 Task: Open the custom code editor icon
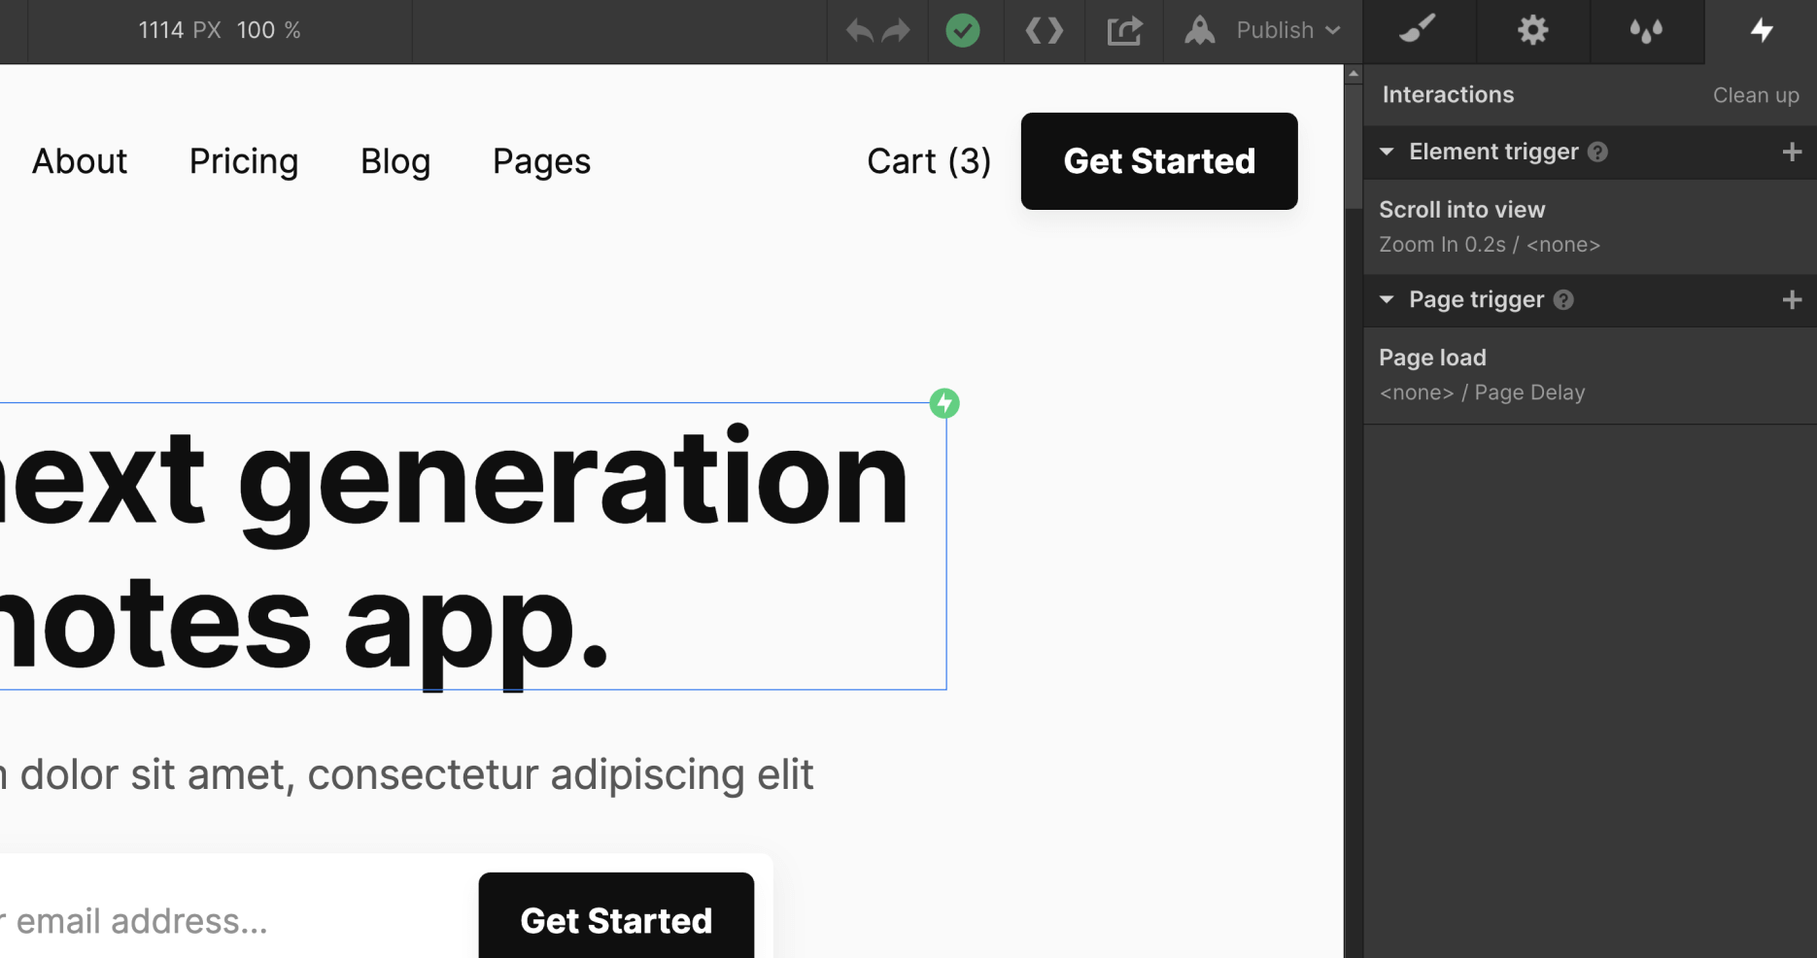(x=1044, y=30)
